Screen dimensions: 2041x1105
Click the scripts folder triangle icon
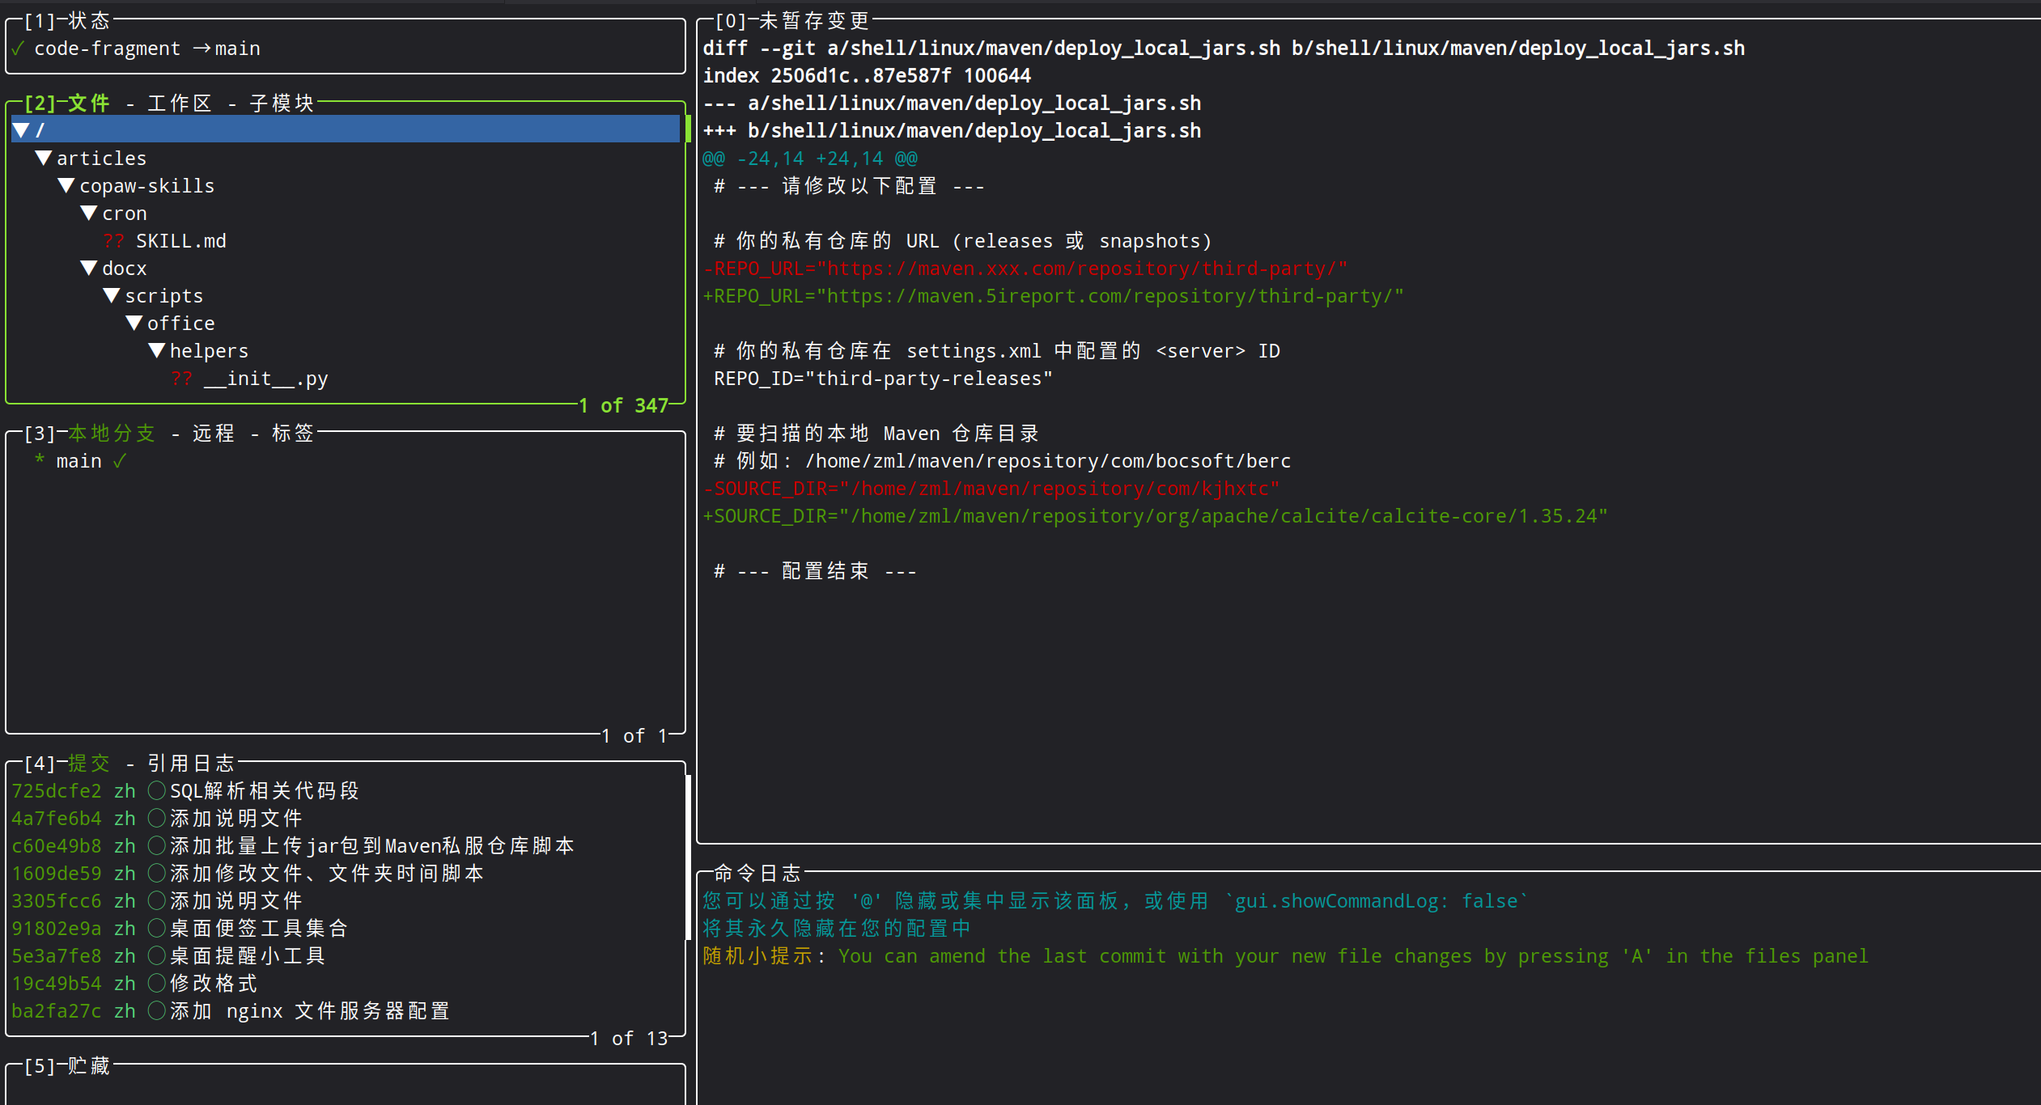[112, 295]
